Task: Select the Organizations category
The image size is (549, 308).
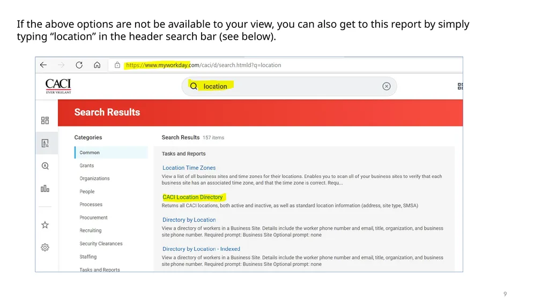Action: [x=94, y=178]
